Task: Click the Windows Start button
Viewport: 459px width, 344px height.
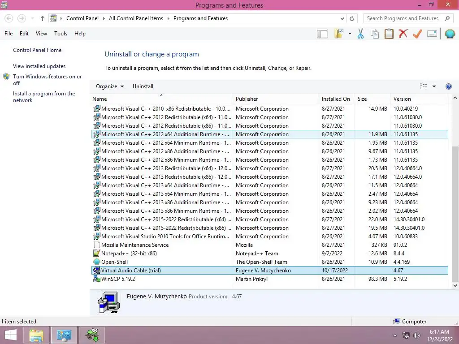Action: 11,335
